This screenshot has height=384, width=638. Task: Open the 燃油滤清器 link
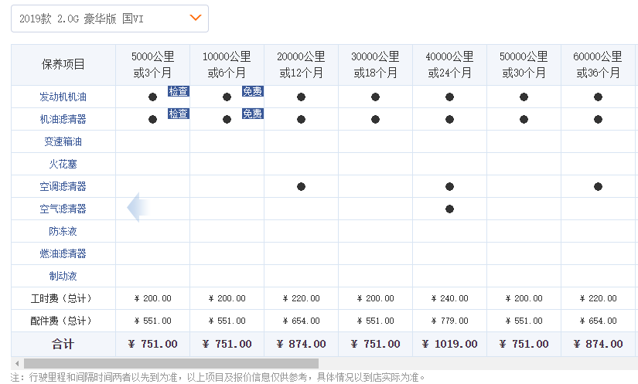pos(63,253)
